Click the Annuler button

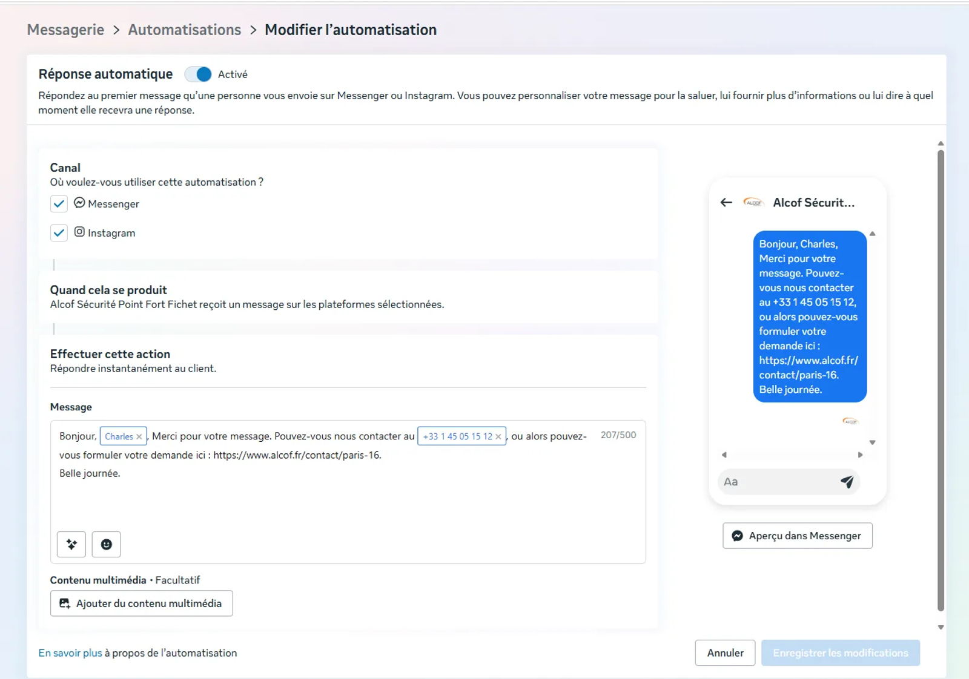[725, 653]
